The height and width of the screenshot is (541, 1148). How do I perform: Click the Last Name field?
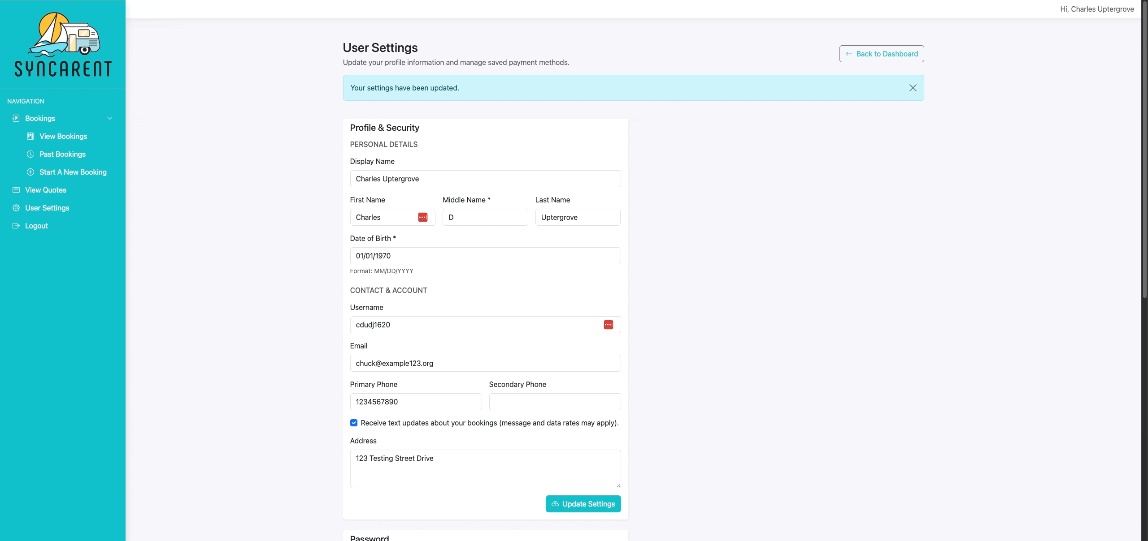point(578,217)
